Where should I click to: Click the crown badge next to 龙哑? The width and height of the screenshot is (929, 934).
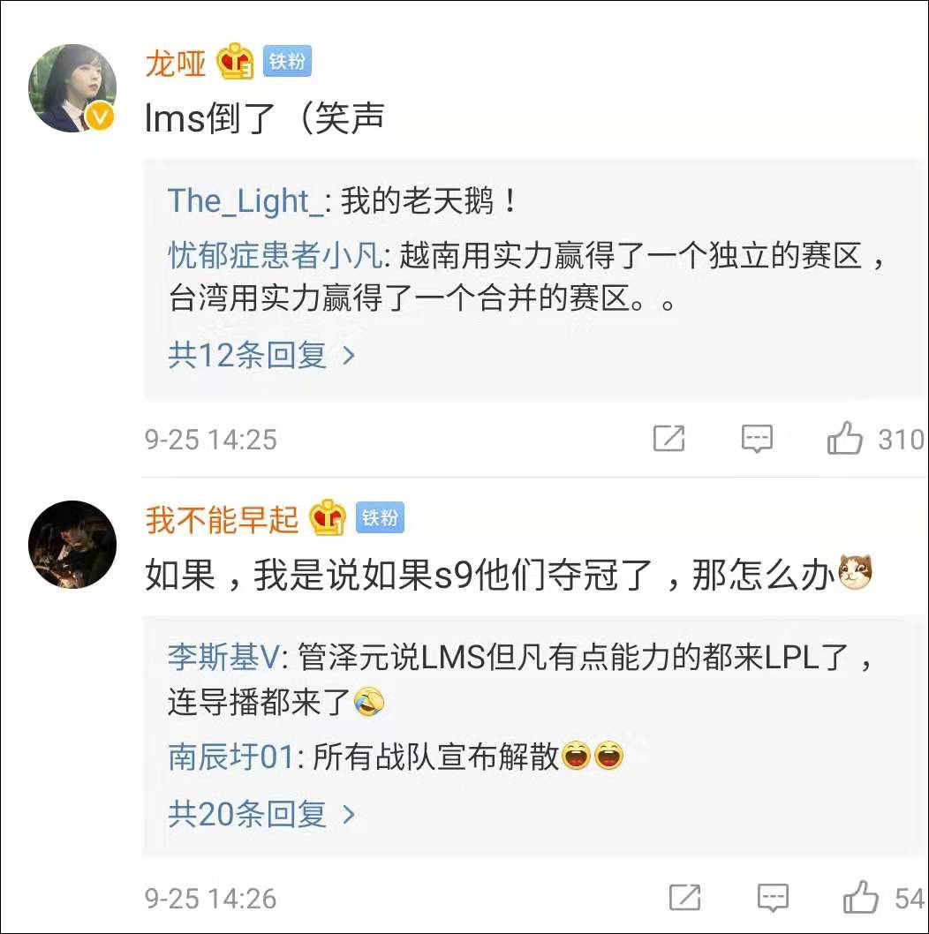point(237,63)
